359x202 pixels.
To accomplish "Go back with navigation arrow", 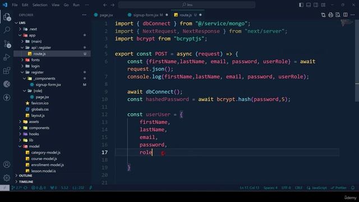I will 105,5.
